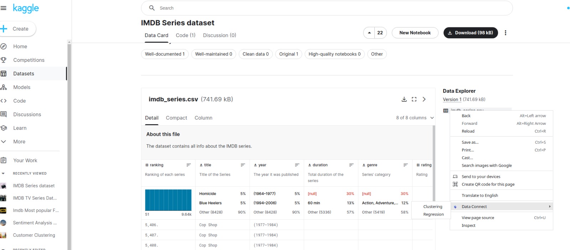570x250 pixels.
Task: Open imdb_series.csv in fullscreen view
Action: coord(414,99)
